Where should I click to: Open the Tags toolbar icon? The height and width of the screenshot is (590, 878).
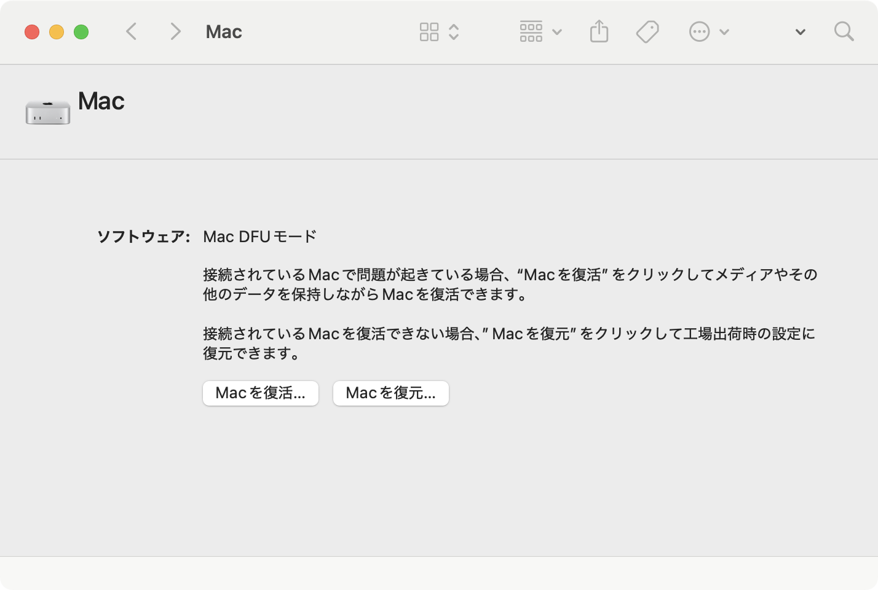647,32
